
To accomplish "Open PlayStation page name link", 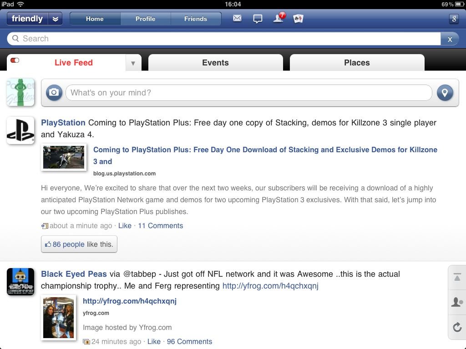I will [63, 123].
